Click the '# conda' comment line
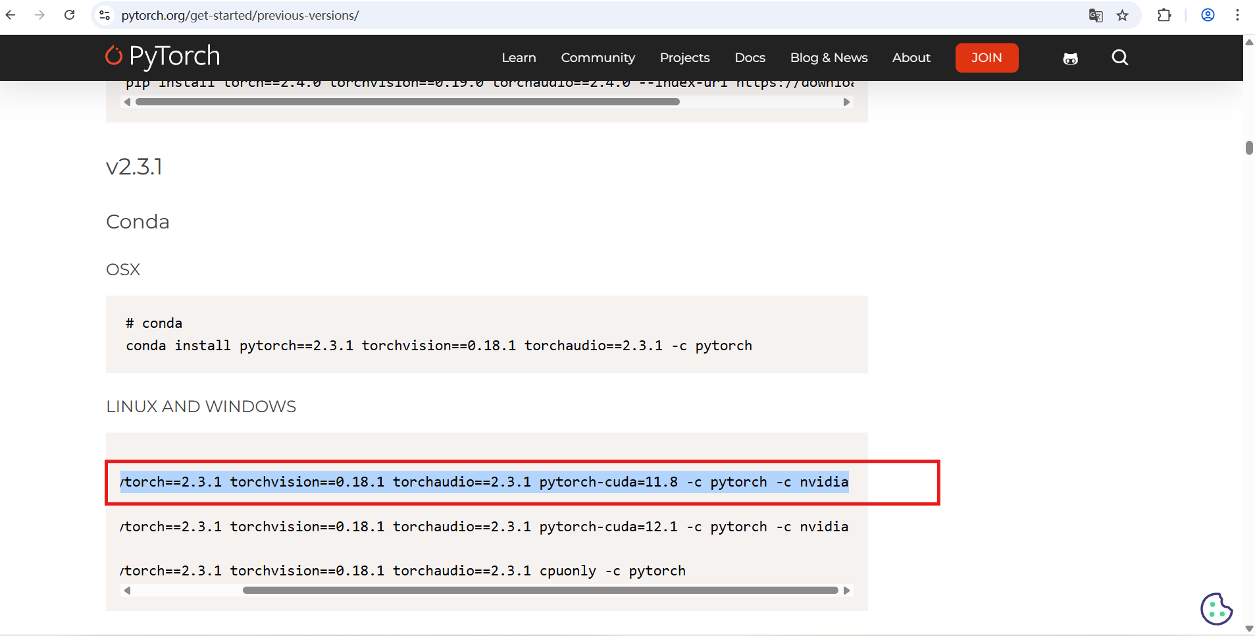The image size is (1255, 636). tap(154, 323)
